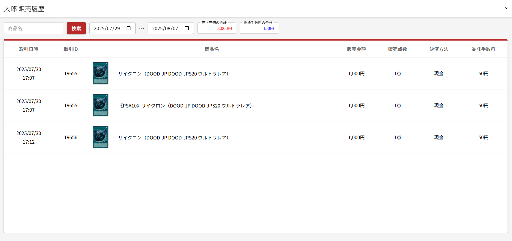The height and width of the screenshot is (241, 512).
Task: Click the 販売金額 column header
Action: pyautogui.click(x=356, y=49)
